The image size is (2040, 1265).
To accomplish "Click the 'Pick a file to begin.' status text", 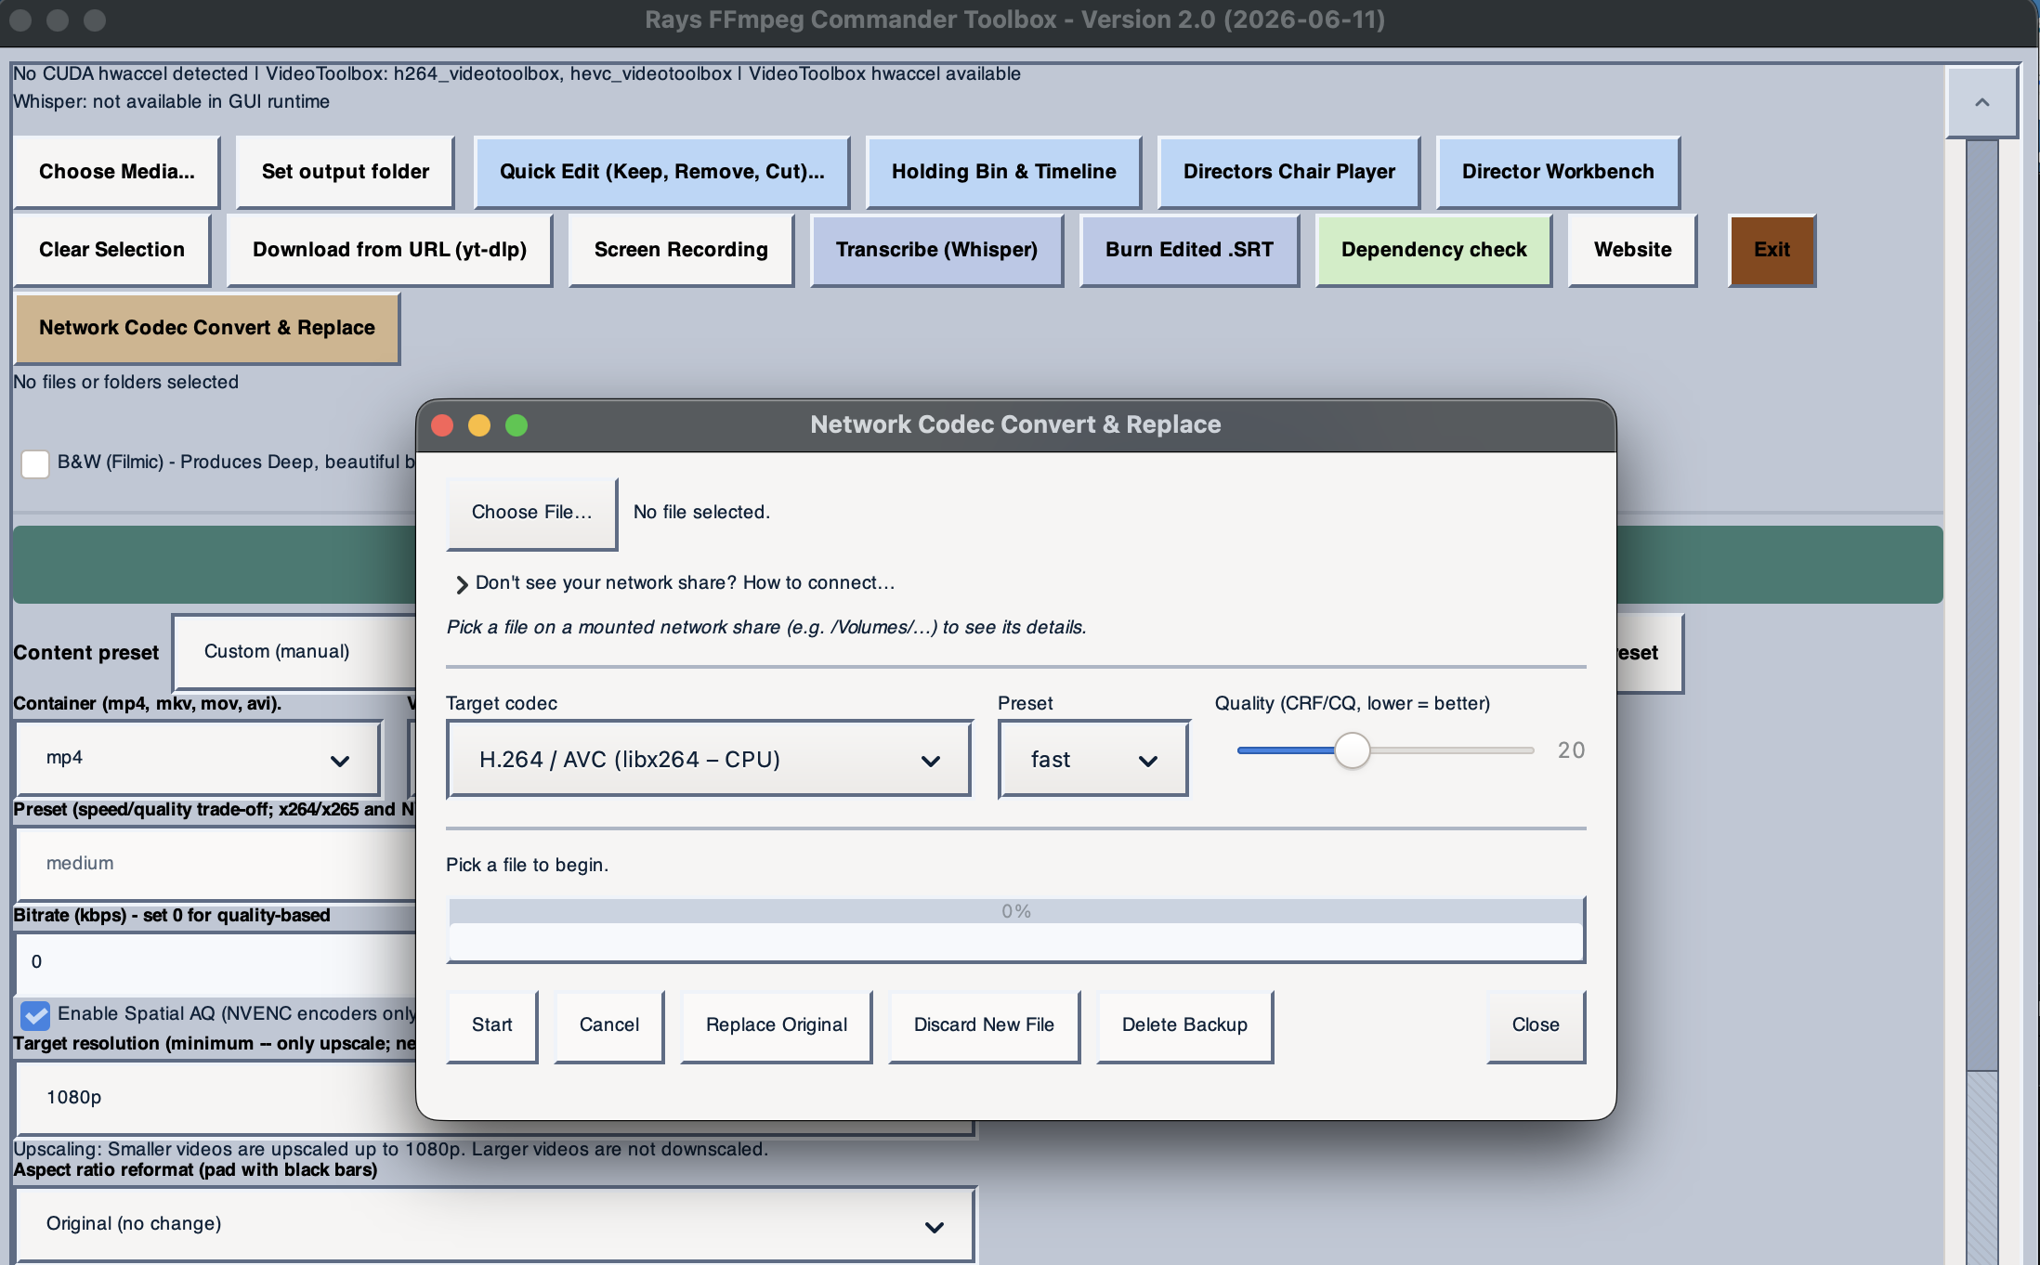I will 527,866.
